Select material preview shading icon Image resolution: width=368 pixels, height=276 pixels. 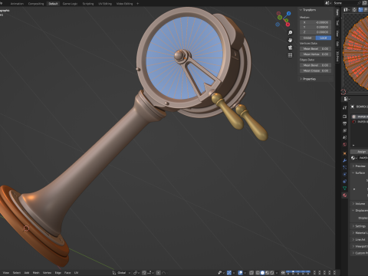(268, 273)
